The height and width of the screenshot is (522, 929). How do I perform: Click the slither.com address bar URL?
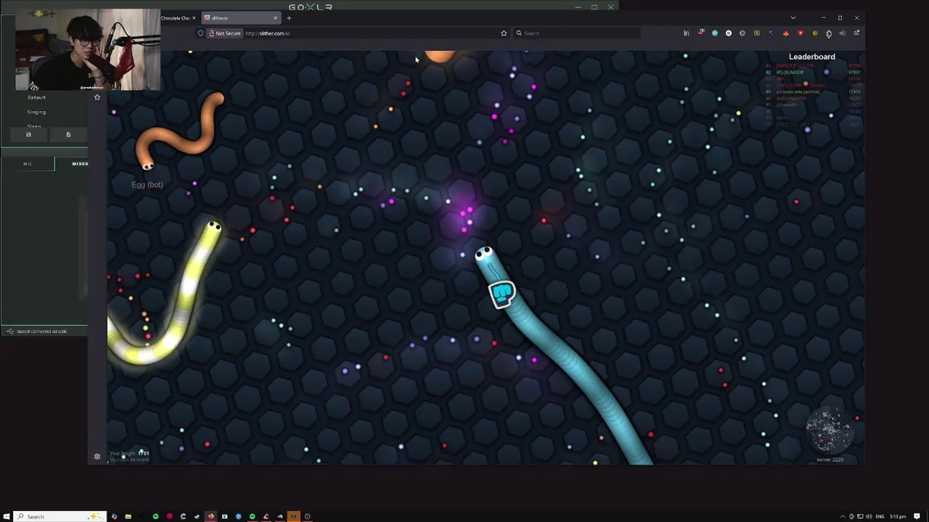[x=267, y=33]
